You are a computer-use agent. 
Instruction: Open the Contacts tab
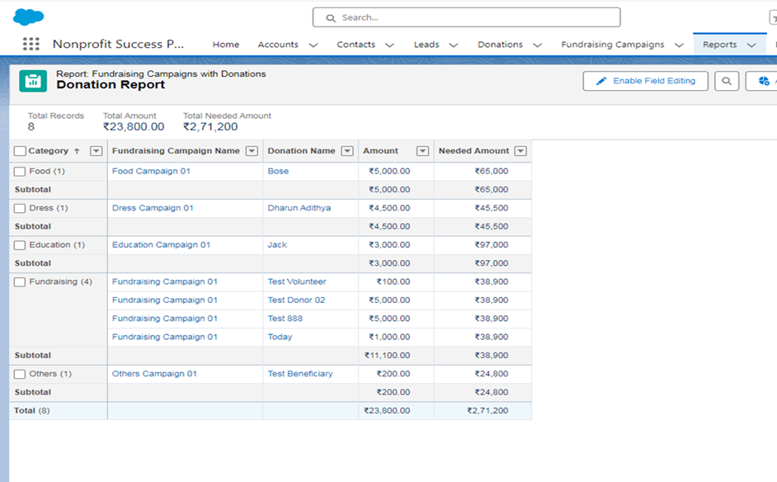point(356,45)
